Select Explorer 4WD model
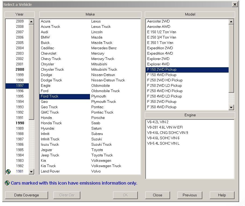The image size is (245, 206). (158, 64)
